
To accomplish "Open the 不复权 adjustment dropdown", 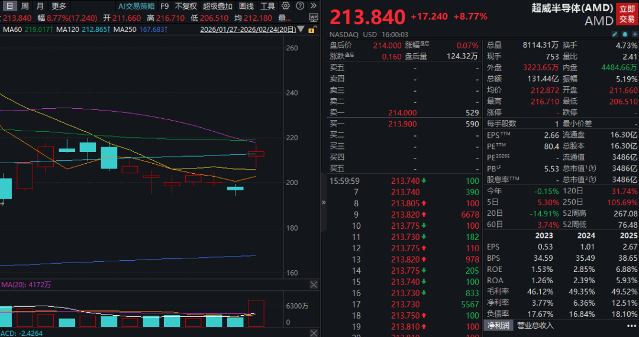I will coord(186,6).
